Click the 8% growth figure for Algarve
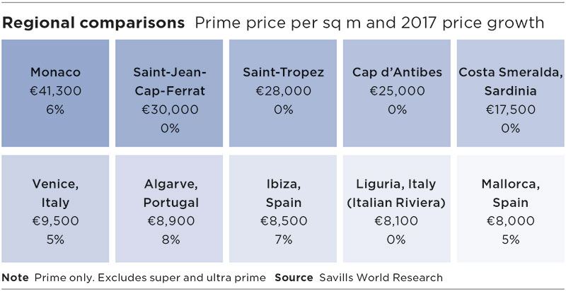This screenshot has width=566, height=291. [171, 240]
